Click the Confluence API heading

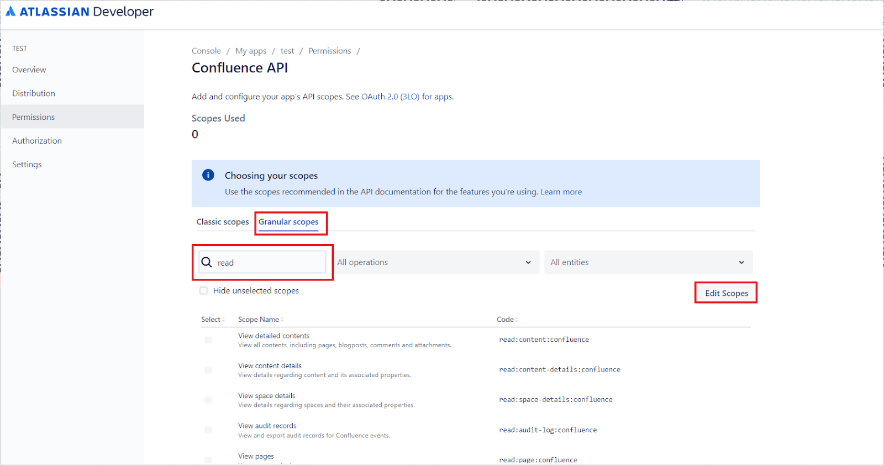click(x=240, y=68)
